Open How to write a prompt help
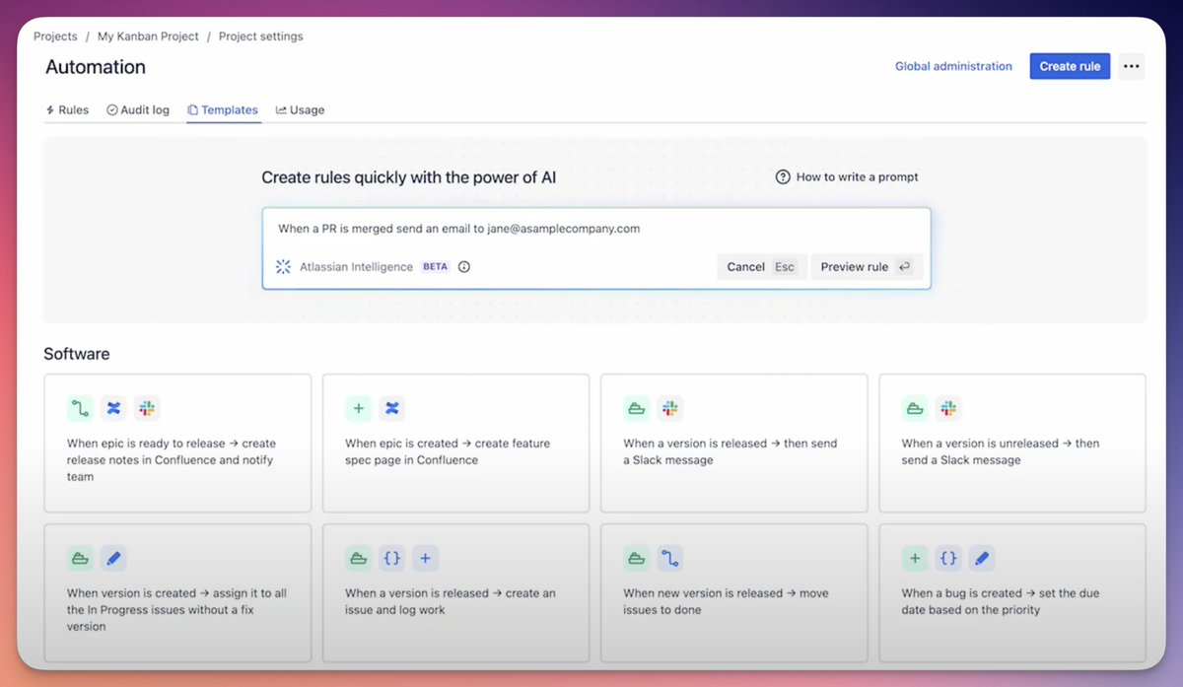This screenshot has height=687, width=1183. pyautogui.click(x=847, y=177)
